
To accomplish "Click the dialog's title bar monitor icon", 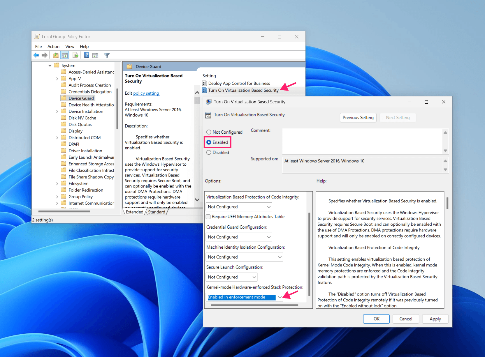I will [209, 102].
